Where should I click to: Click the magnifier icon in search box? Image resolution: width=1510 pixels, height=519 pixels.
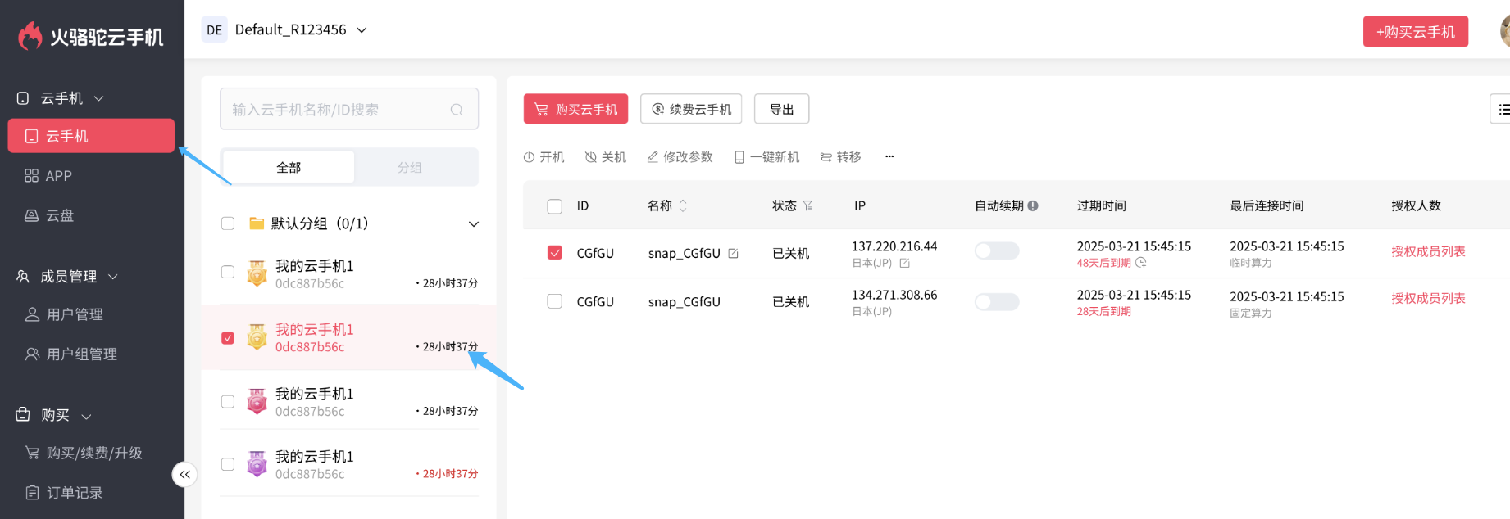[457, 110]
